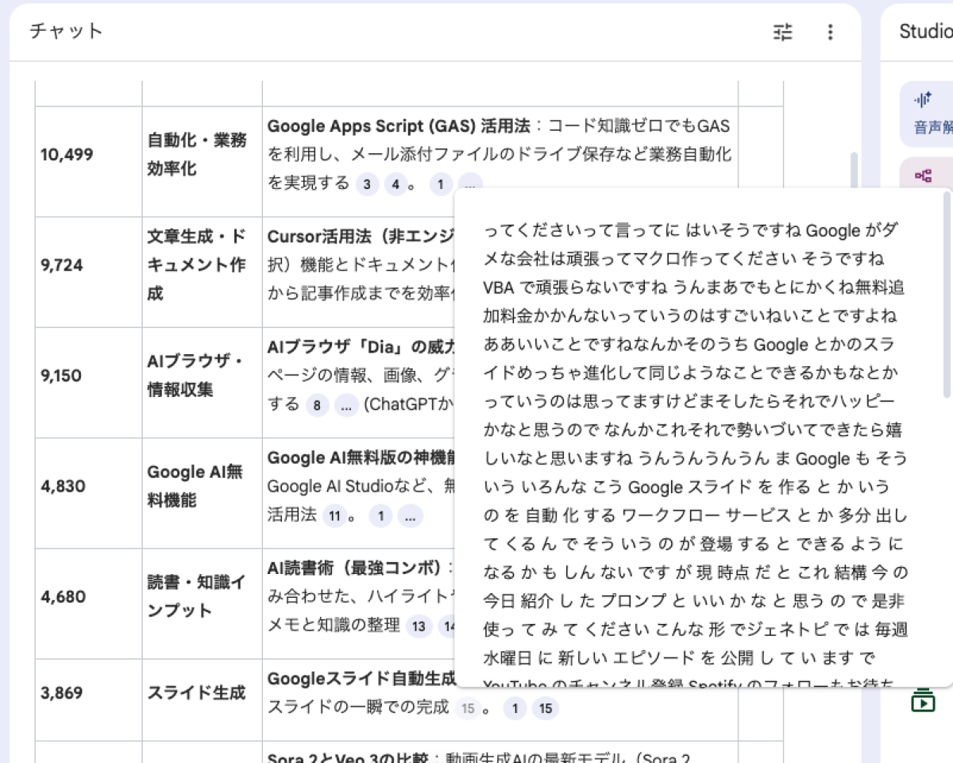
Task: Open citation 1 in Google AI無料版 row
Action: [x=380, y=516]
